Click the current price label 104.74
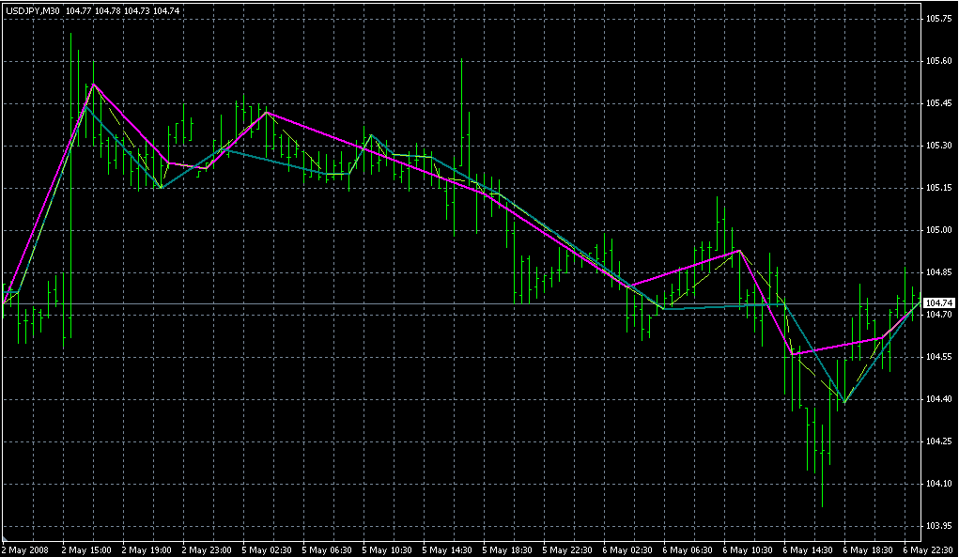This screenshot has width=959, height=557. click(x=939, y=303)
